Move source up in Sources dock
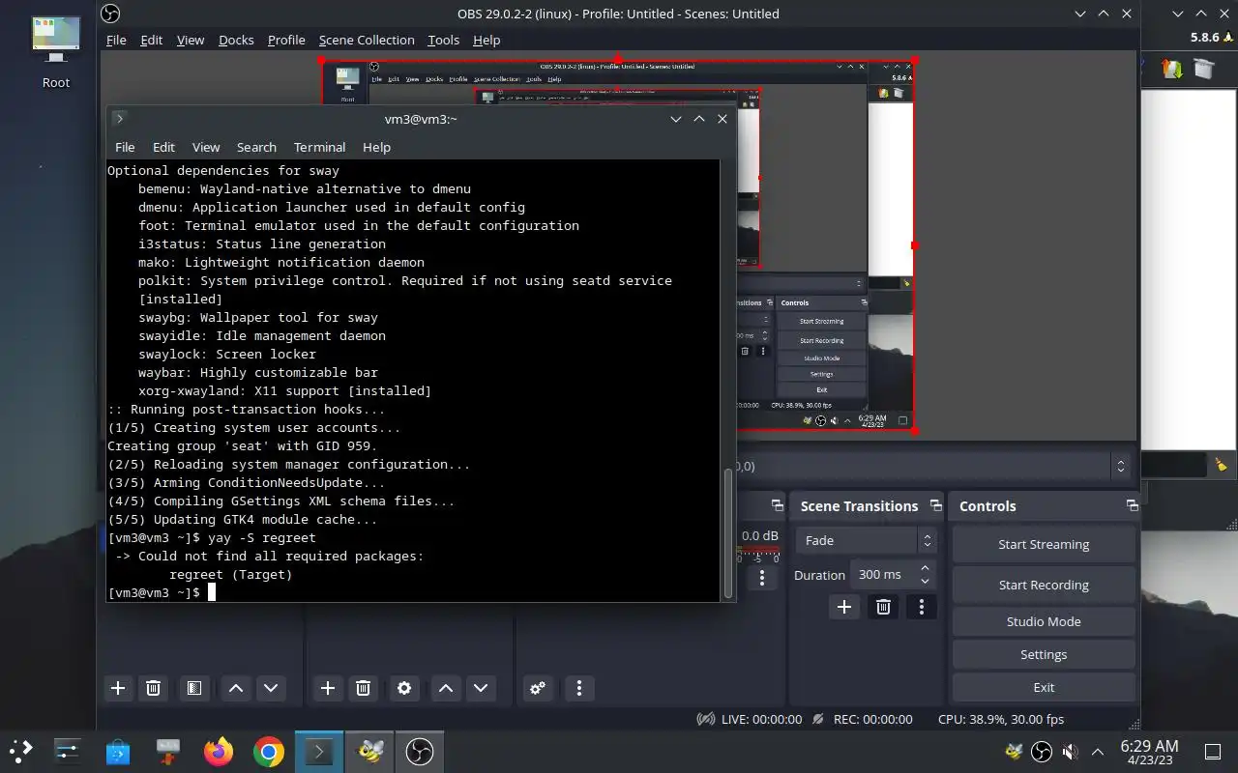The image size is (1238, 773). (445, 688)
